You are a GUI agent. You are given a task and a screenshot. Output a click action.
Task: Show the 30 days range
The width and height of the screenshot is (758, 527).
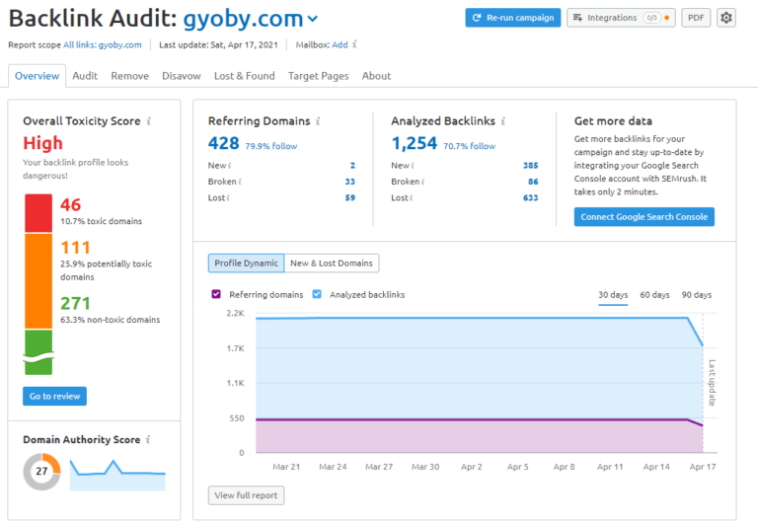pos(613,295)
